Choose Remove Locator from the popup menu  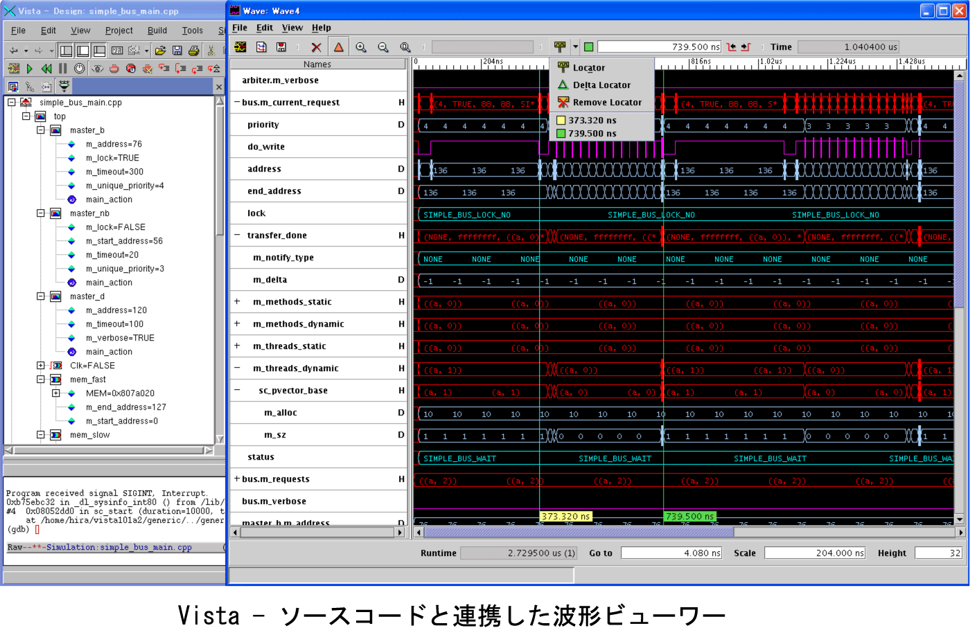[x=600, y=102]
